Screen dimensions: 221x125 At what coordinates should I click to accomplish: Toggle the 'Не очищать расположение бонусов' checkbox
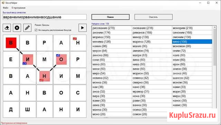tap(36, 30)
